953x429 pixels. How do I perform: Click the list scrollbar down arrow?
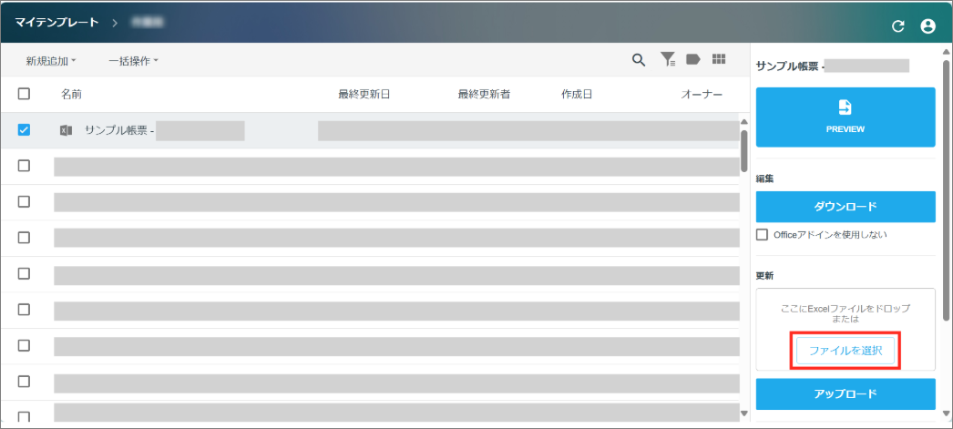point(744,414)
